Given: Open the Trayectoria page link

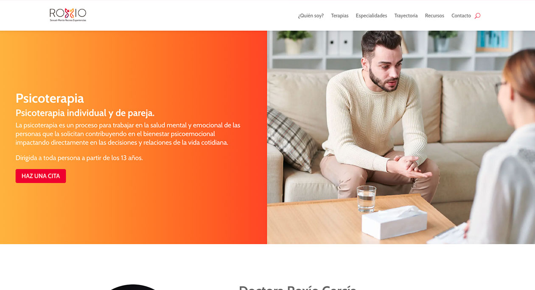Looking at the screenshot, I should pyautogui.click(x=406, y=16).
